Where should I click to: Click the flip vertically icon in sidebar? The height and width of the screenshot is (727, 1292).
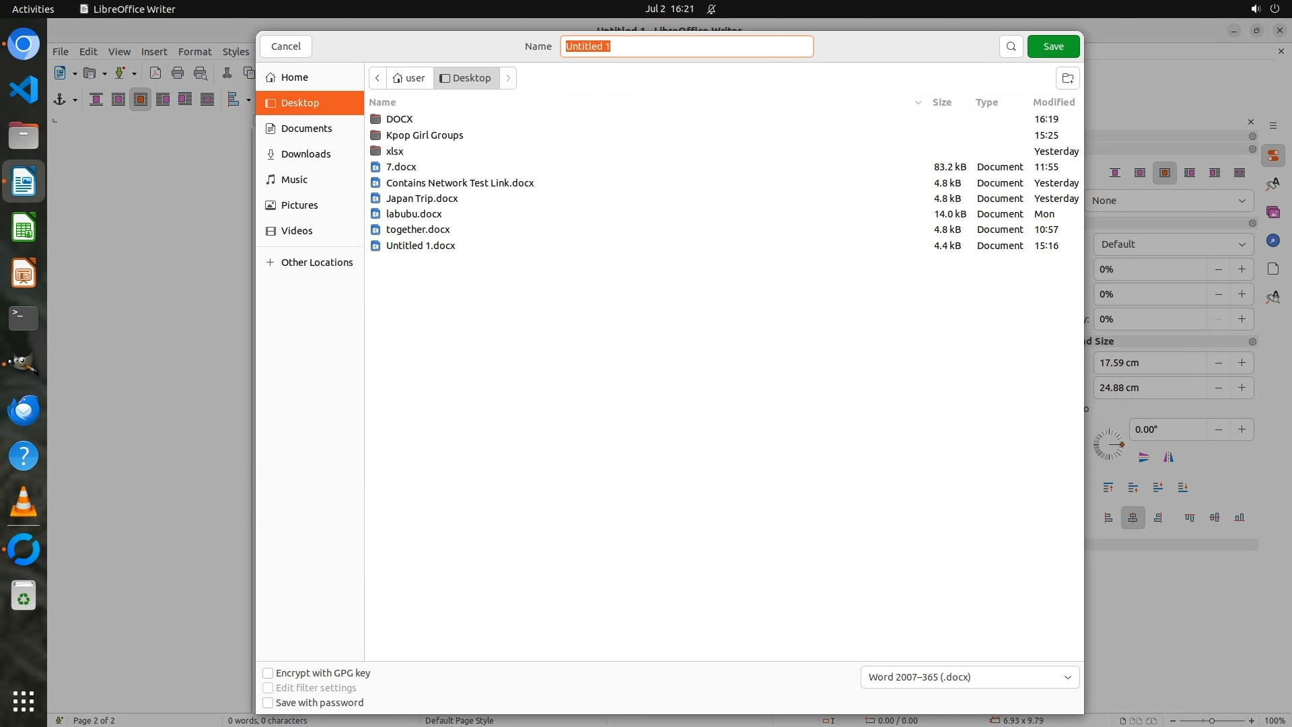1144,458
